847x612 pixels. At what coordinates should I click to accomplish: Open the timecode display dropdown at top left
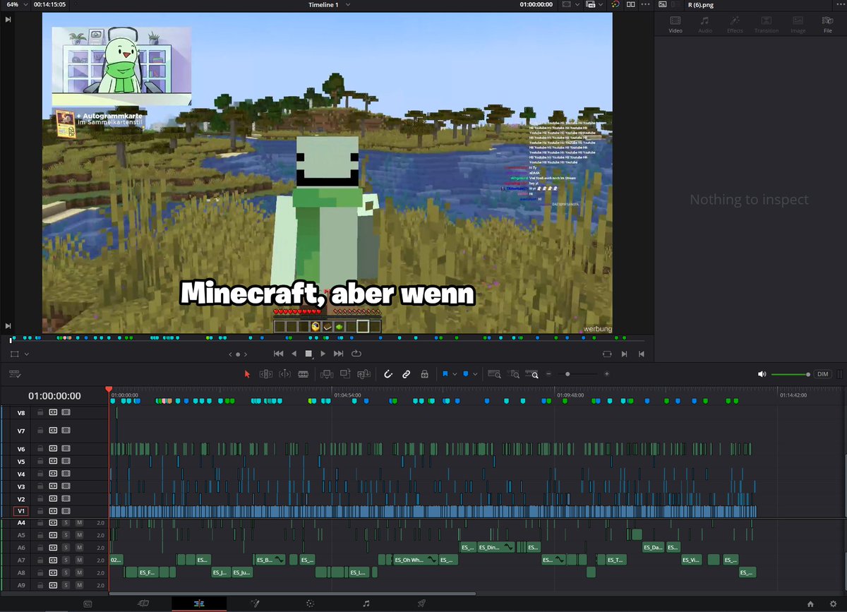point(50,4)
